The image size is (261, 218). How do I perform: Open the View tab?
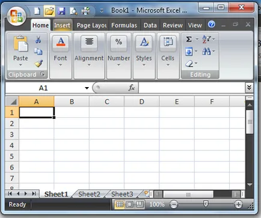[195, 25]
